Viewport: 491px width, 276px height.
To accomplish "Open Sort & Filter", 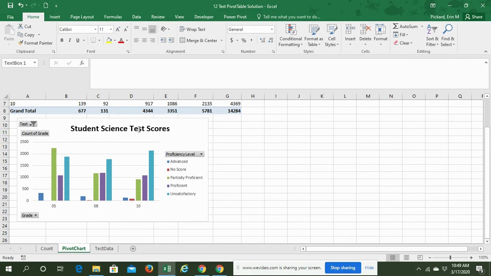I will tap(432, 35).
